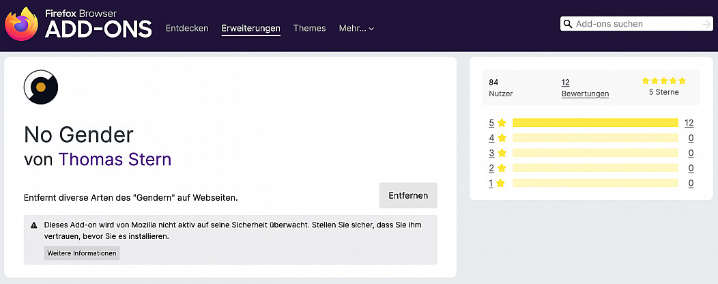Screen dimensions: 718x284
Task: Click the 3-star rating bar
Action: tap(594, 153)
